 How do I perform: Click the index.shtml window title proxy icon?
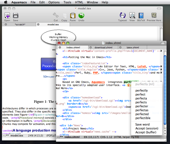click(x=103, y=43)
